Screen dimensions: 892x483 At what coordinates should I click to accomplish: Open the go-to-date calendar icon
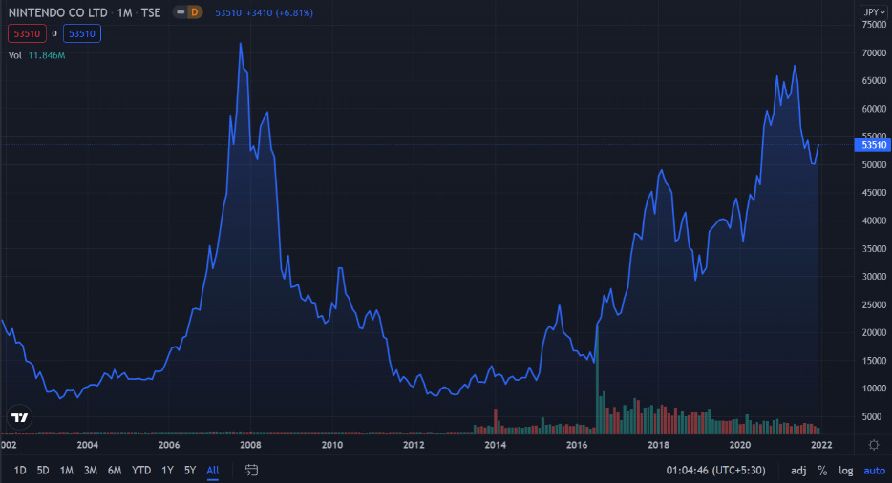[x=252, y=470]
